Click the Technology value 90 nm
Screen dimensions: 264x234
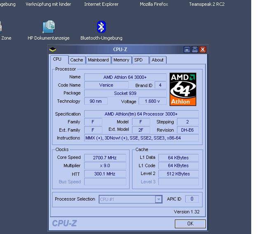click(x=96, y=101)
